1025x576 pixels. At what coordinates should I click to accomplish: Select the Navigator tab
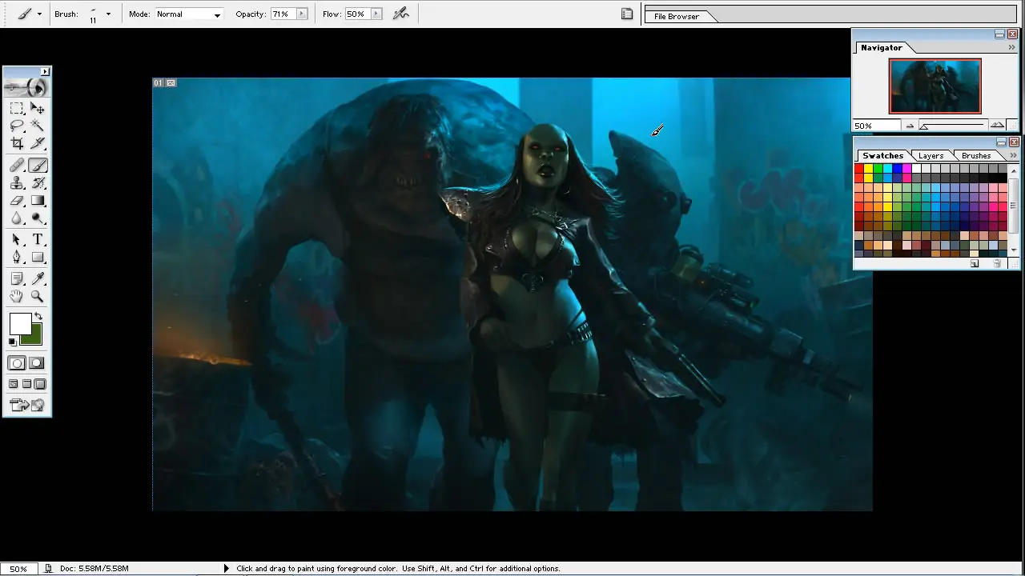(882, 48)
